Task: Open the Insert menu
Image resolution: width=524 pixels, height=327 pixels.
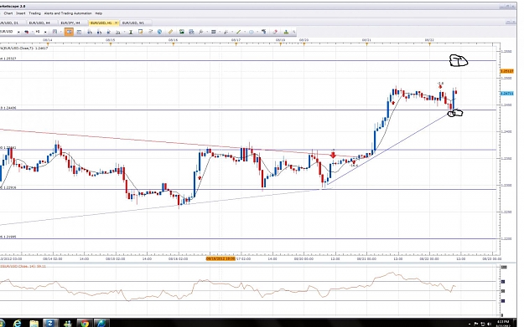Action: [x=20, y=13]
